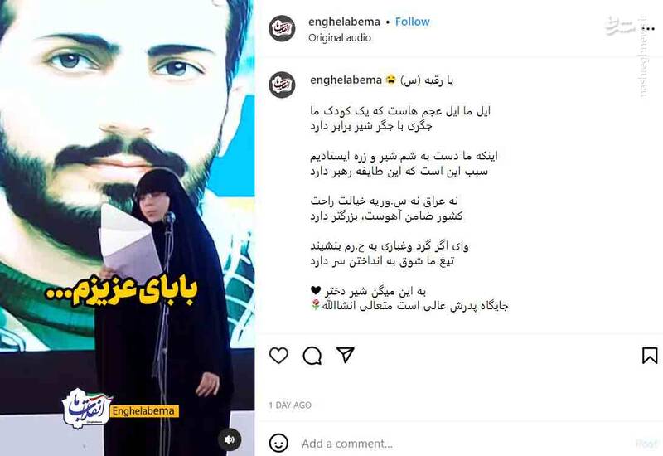Click the yellow Persian subtitle on video
Screen dimensions: 663x456
(x=121, y=291)
